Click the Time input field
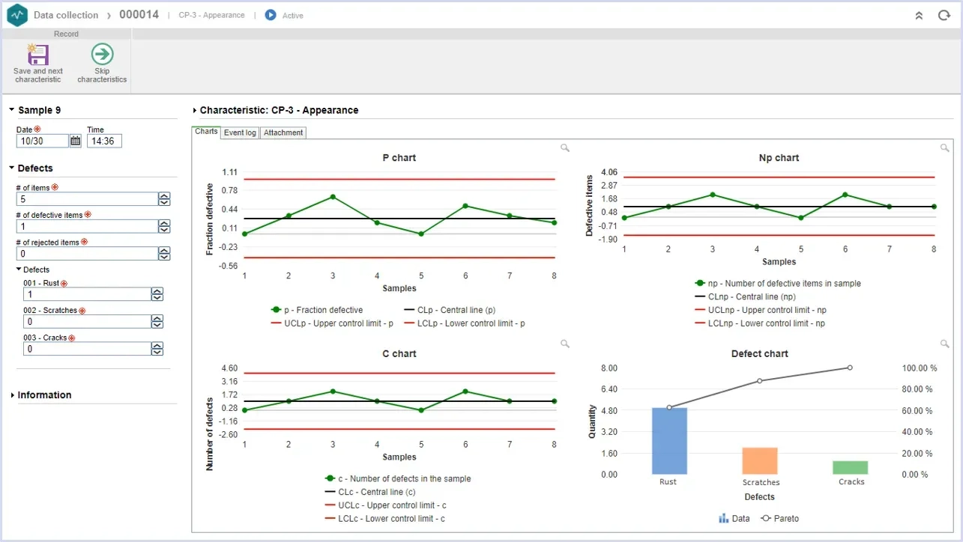Viewport: 963px width, 542px height. click(104, 141)
